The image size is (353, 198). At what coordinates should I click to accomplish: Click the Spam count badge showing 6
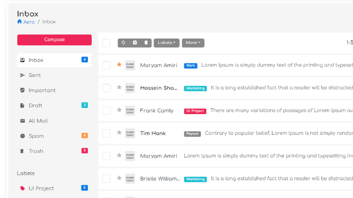[x=85, y=135]
